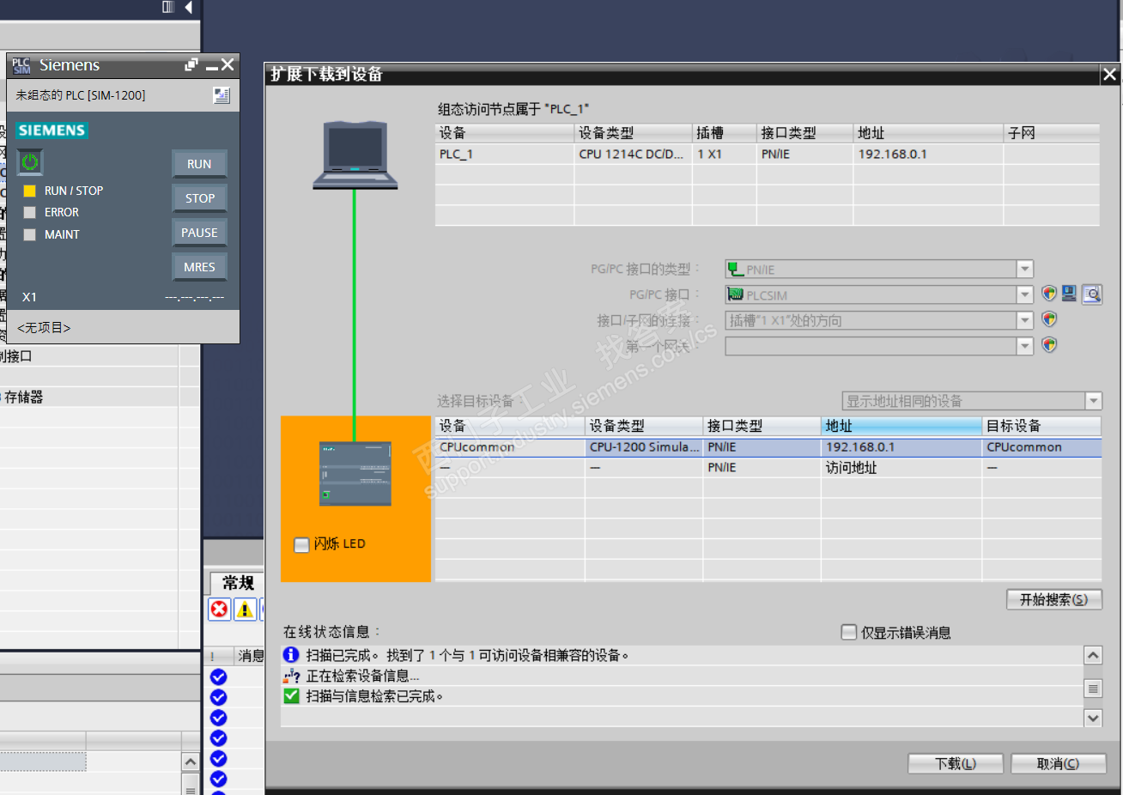Click the shield icon beside 第一个网关
This screenshot has height=795, width=1123.
(1049, 345)
